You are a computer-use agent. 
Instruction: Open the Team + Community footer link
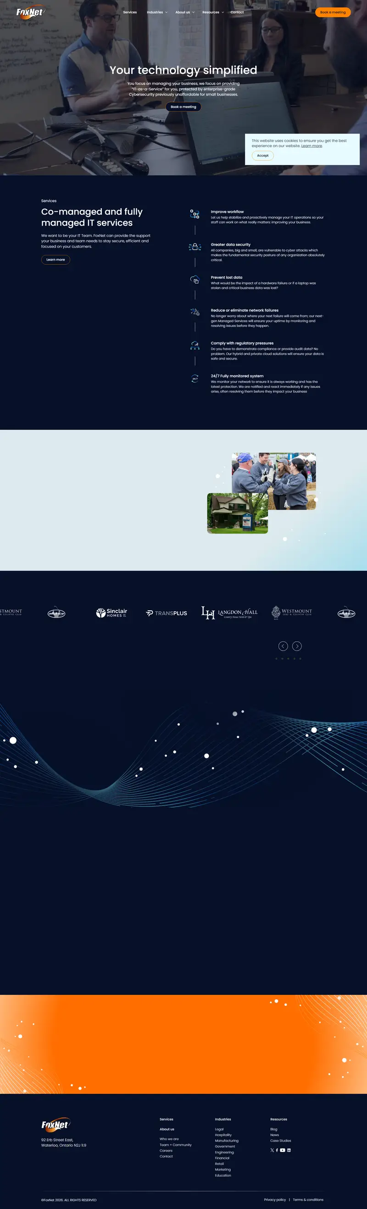tap(176, 1145)
